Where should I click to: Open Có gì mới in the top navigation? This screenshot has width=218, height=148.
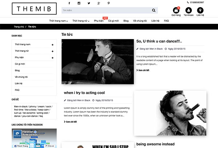tap(113, 21)
